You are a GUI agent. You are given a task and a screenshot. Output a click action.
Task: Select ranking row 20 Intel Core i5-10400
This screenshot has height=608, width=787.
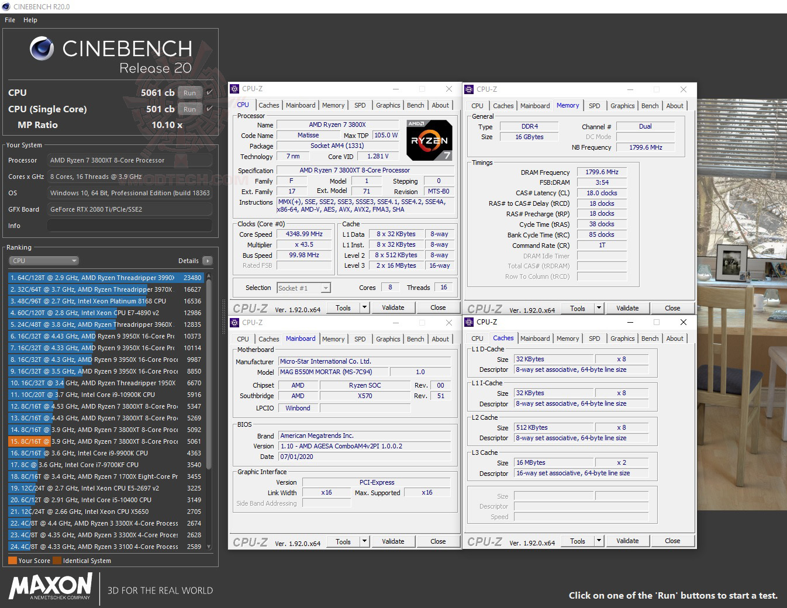tap(106, 500)
